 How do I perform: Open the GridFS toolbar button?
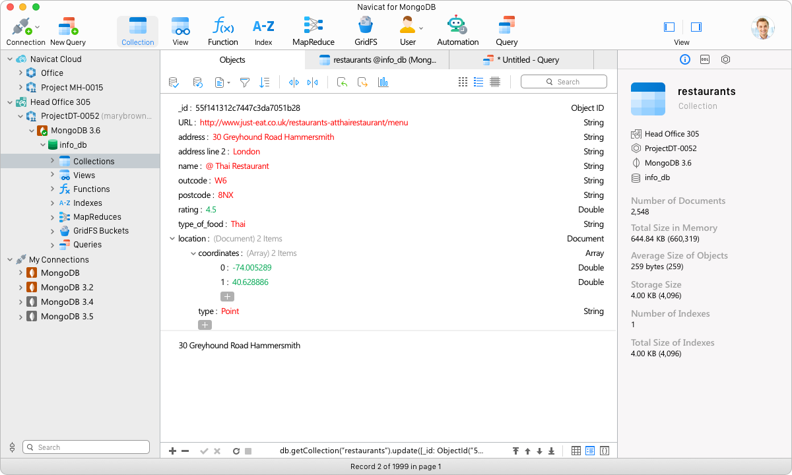pyautogui.click(x=366, y=32)
